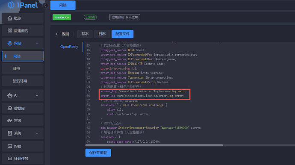295x165 pixels.
Task: Click the AI robot icon
Action: [x=10, y=95]
